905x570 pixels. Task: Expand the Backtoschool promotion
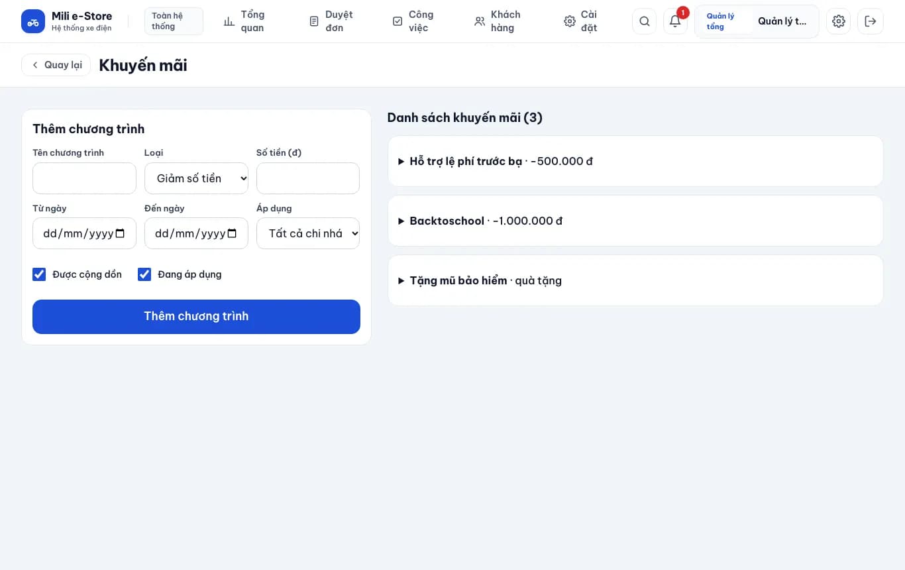[x=635, y=221]
